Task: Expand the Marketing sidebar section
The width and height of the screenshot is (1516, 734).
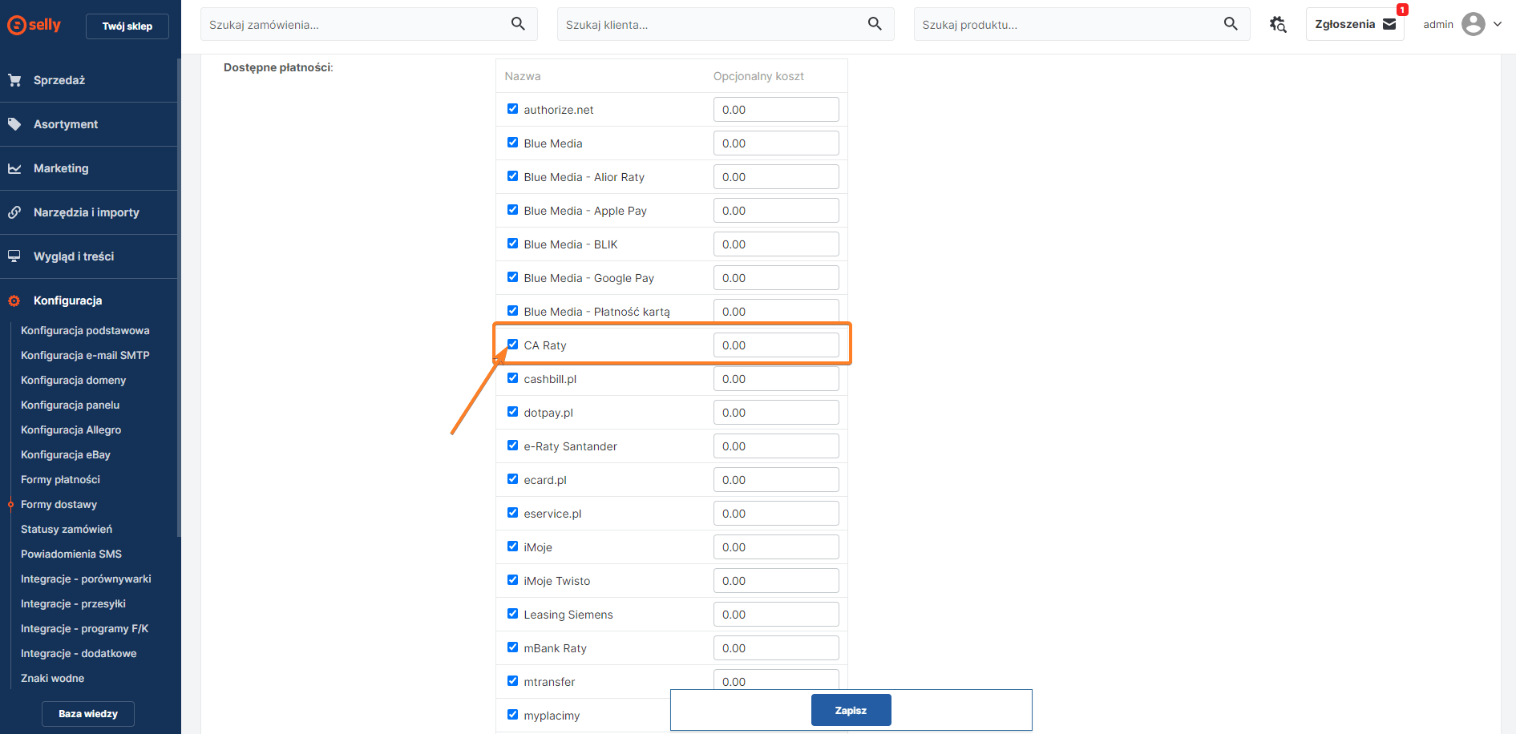Action: click(61, 168)
